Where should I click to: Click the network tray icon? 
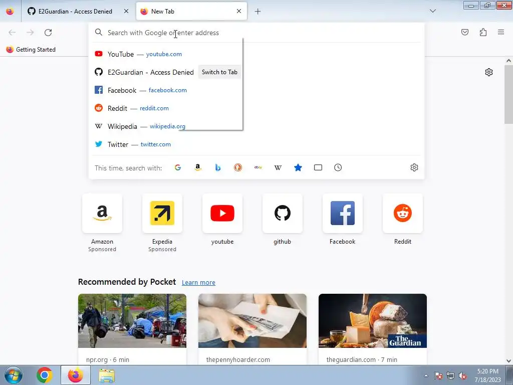450,375
